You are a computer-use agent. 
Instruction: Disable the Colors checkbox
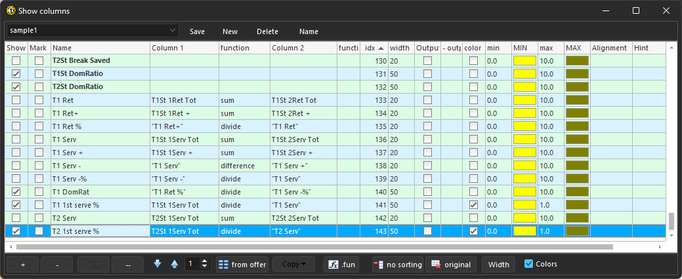tap(529, 264)
